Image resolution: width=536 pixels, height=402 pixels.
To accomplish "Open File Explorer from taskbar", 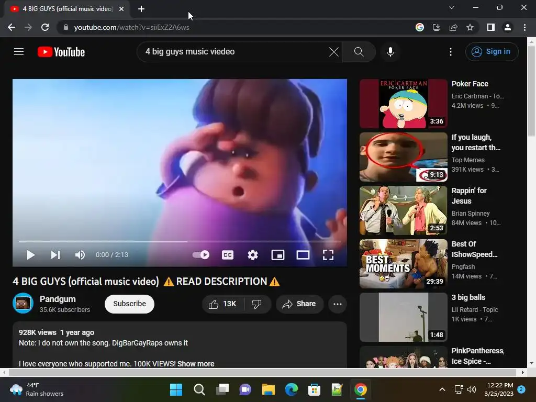I will pos(269,389).
